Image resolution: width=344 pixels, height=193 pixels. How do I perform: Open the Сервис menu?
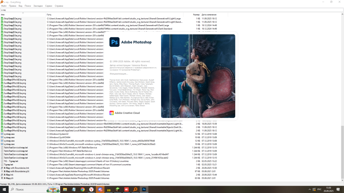click(49, 6)
